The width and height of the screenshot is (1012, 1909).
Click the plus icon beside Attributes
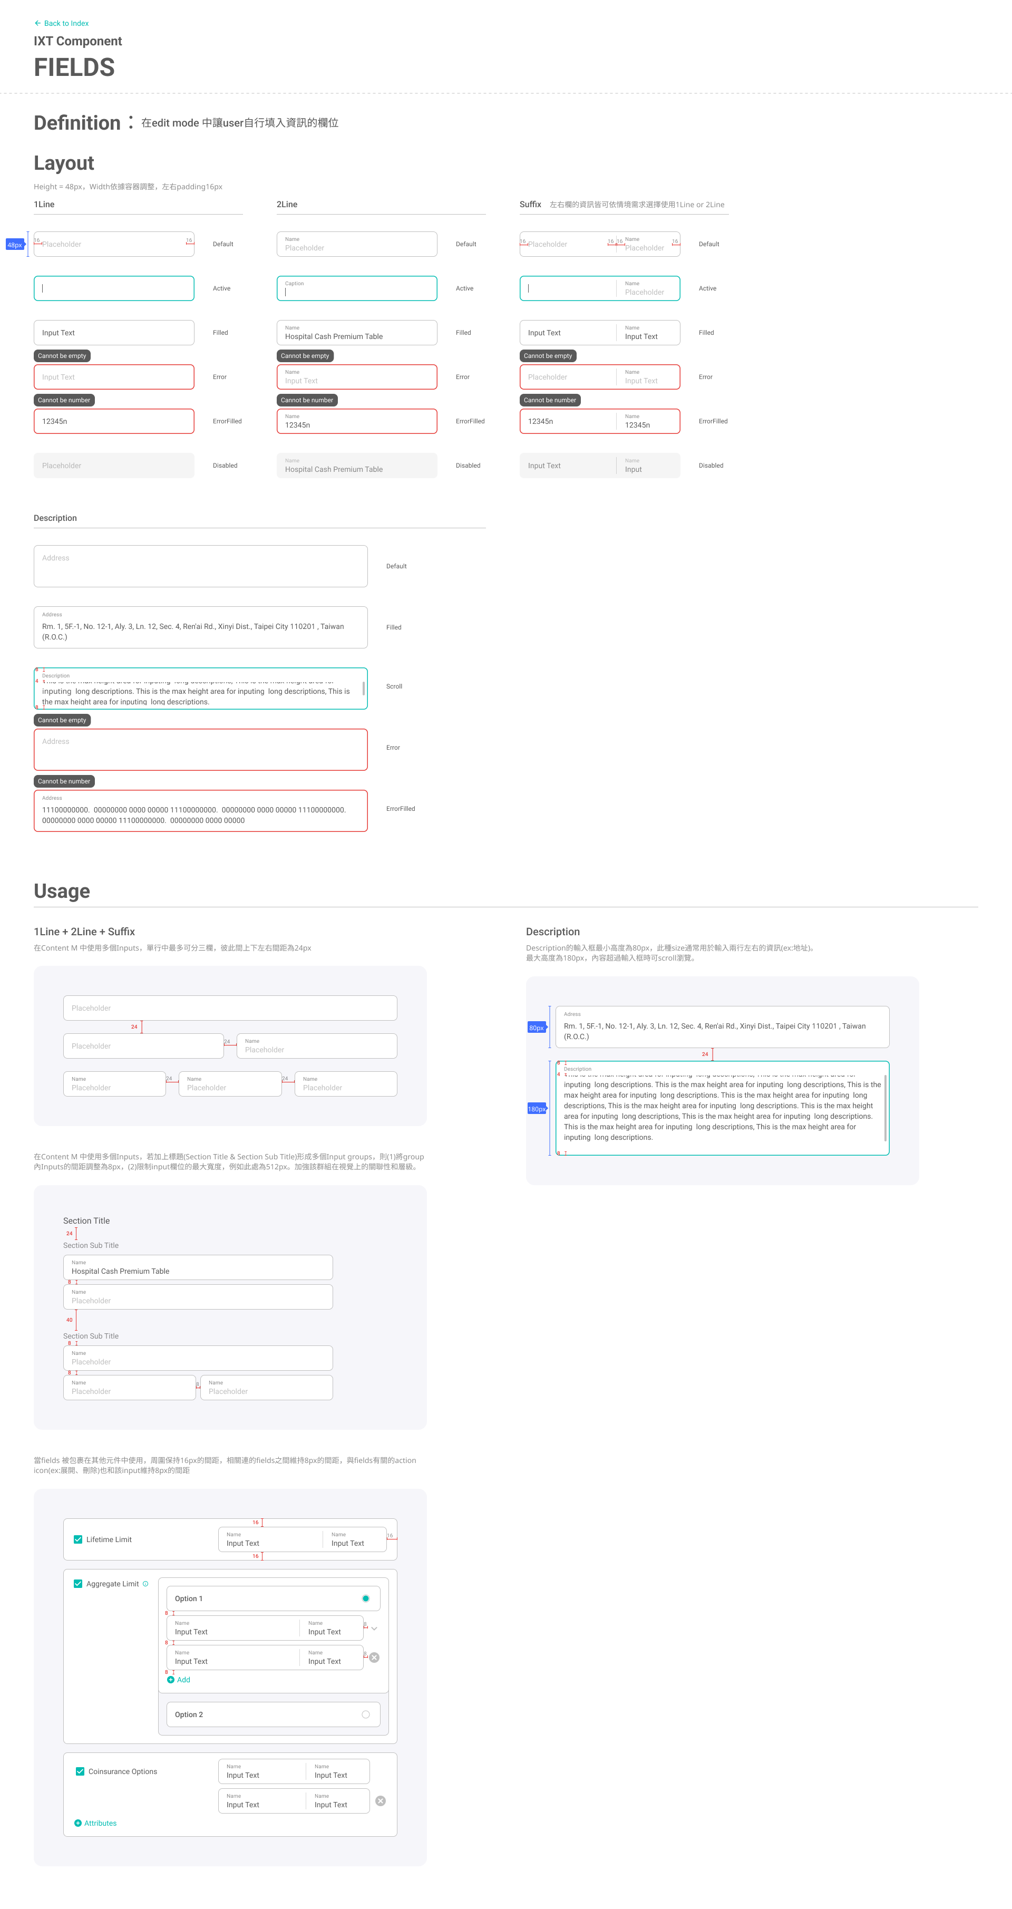(x=78, y=1823)
